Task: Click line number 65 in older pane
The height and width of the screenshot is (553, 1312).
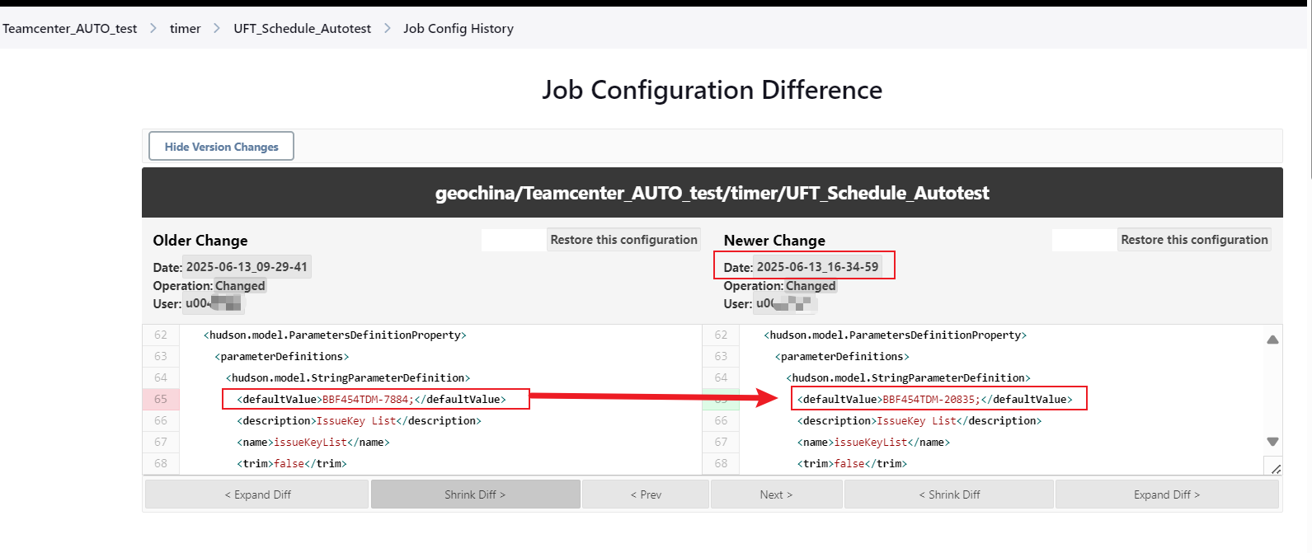Action: 161,399
